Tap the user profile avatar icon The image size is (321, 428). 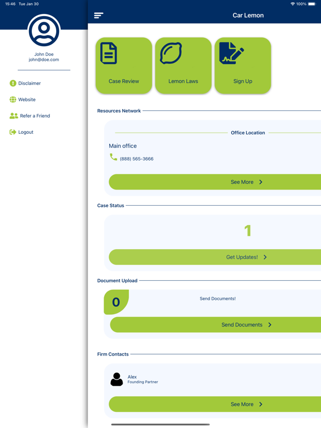[x=44, y=30]
